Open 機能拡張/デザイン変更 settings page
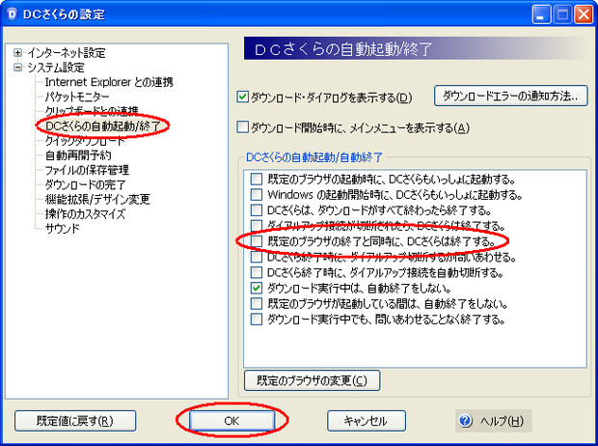 [x=97, y=199]
